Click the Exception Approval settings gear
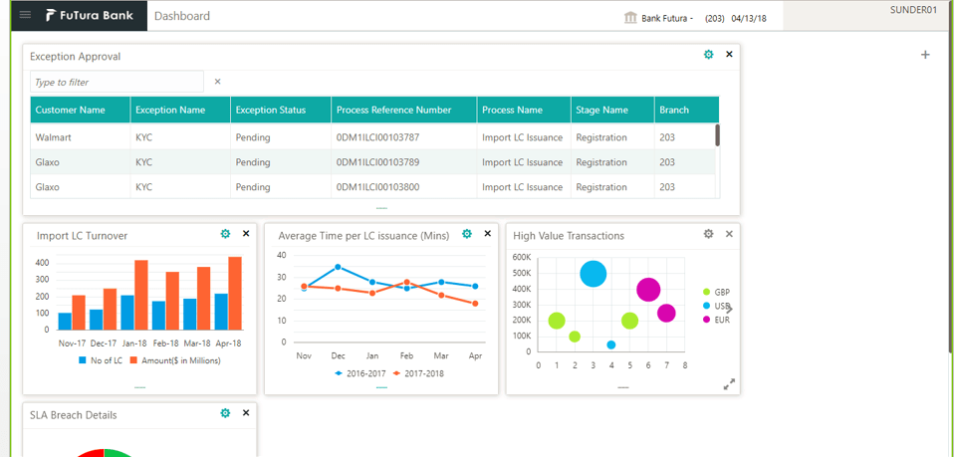954x457 pixels. click(x=709, y=55)
